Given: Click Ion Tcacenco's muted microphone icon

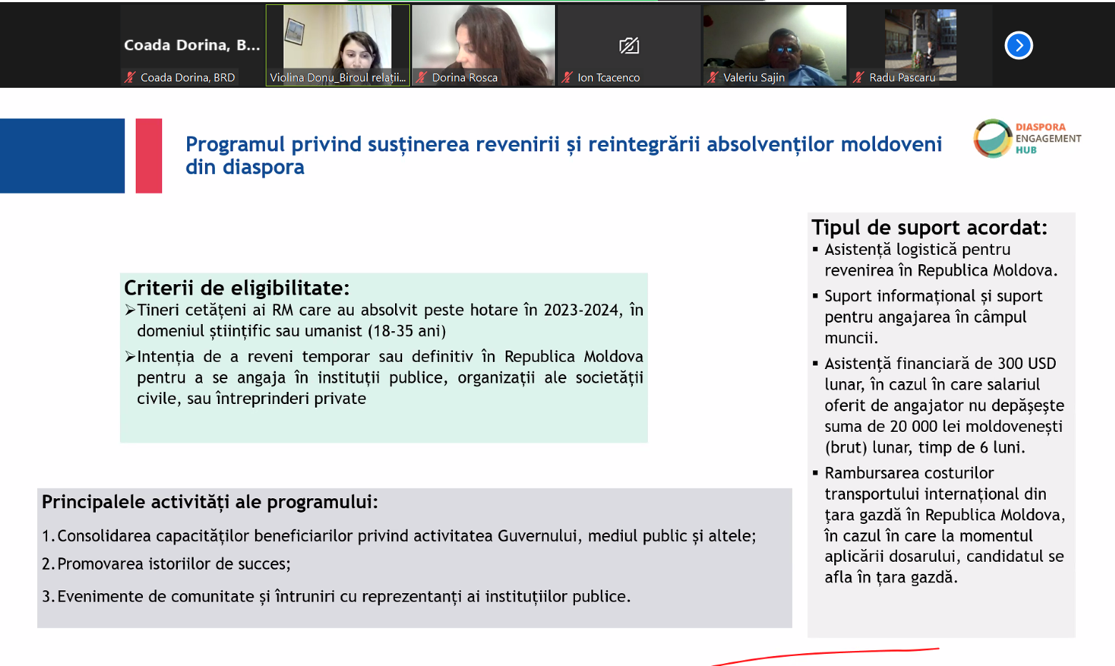Looking at the screenshot, I should tap(567, 77).
